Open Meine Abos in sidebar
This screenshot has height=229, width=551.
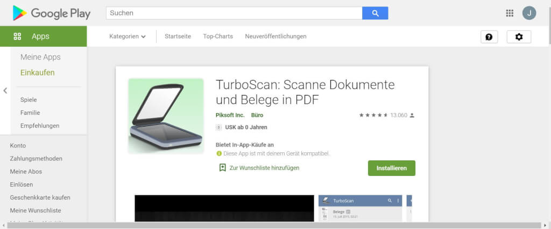tap(26, 172)
